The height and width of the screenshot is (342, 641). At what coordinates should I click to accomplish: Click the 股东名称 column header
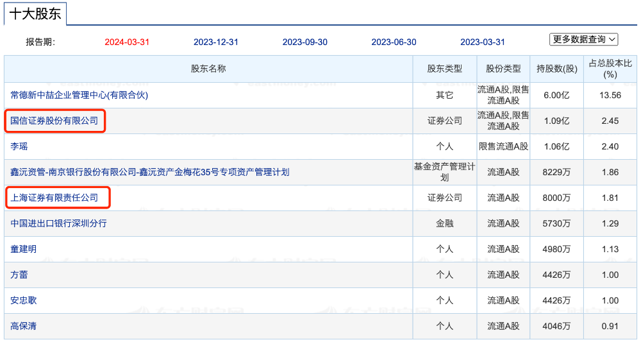point(208,69)
